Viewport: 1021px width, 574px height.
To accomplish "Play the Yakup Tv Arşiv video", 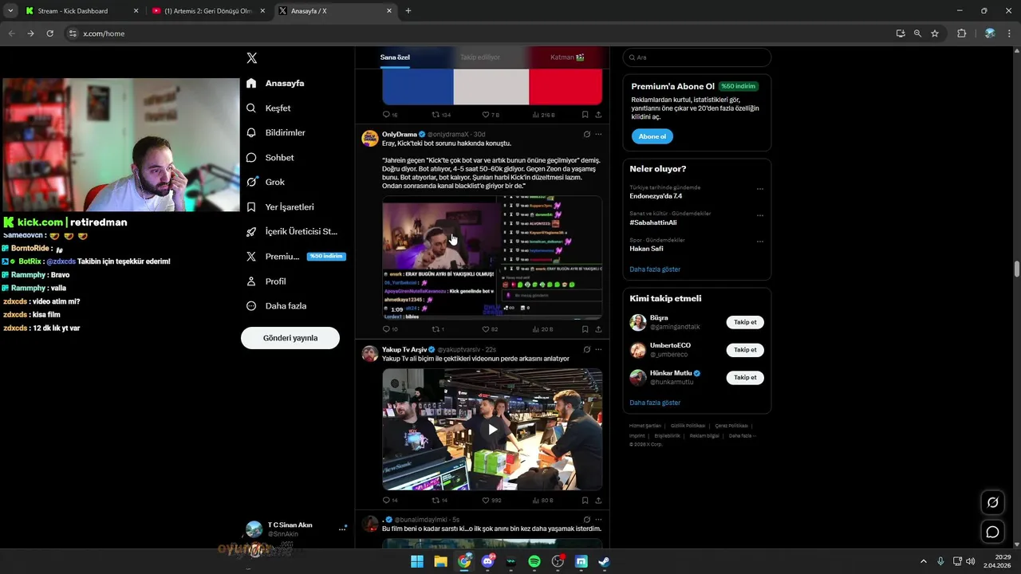I will tap(492, 429).
